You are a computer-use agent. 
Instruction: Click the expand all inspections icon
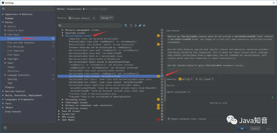(131, 26)
